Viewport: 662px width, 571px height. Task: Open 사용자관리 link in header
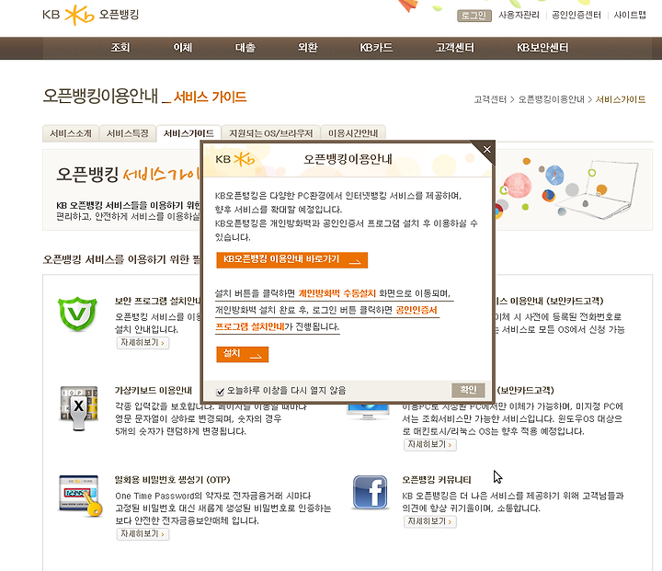pos(519,16)
